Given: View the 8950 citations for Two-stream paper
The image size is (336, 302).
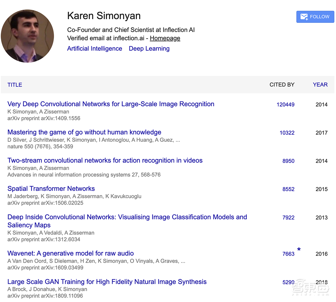Looking at the screenshot, I should coord(288,161).
